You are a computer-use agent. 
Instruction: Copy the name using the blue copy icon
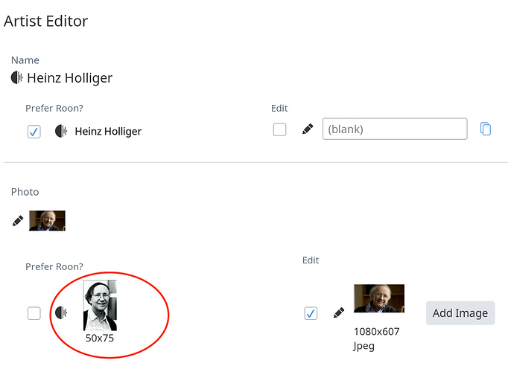click(485, 129)
